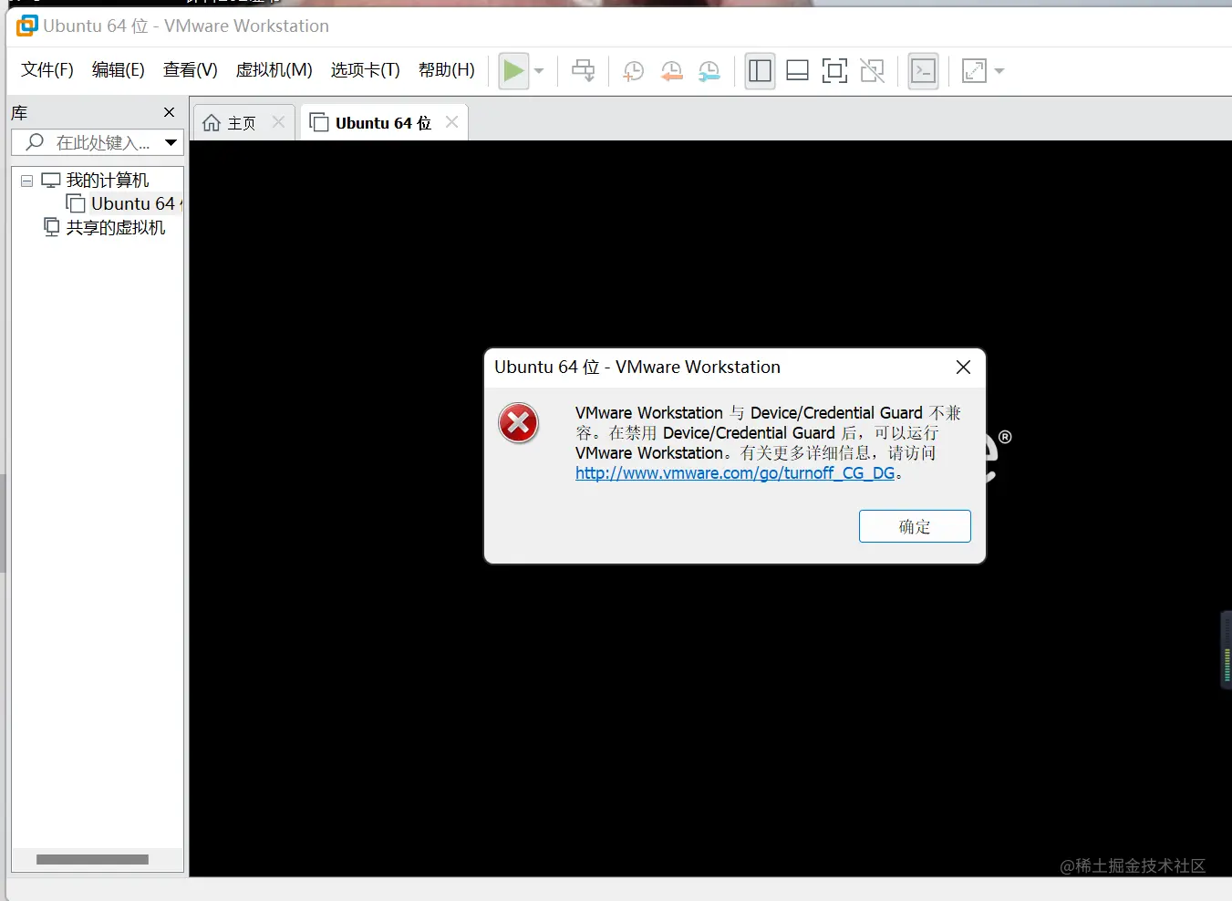The width and height of the screenshot is (1232, 901).
Task: Close the Ubuntu 64 位 tab
Action: pos(451,122)
